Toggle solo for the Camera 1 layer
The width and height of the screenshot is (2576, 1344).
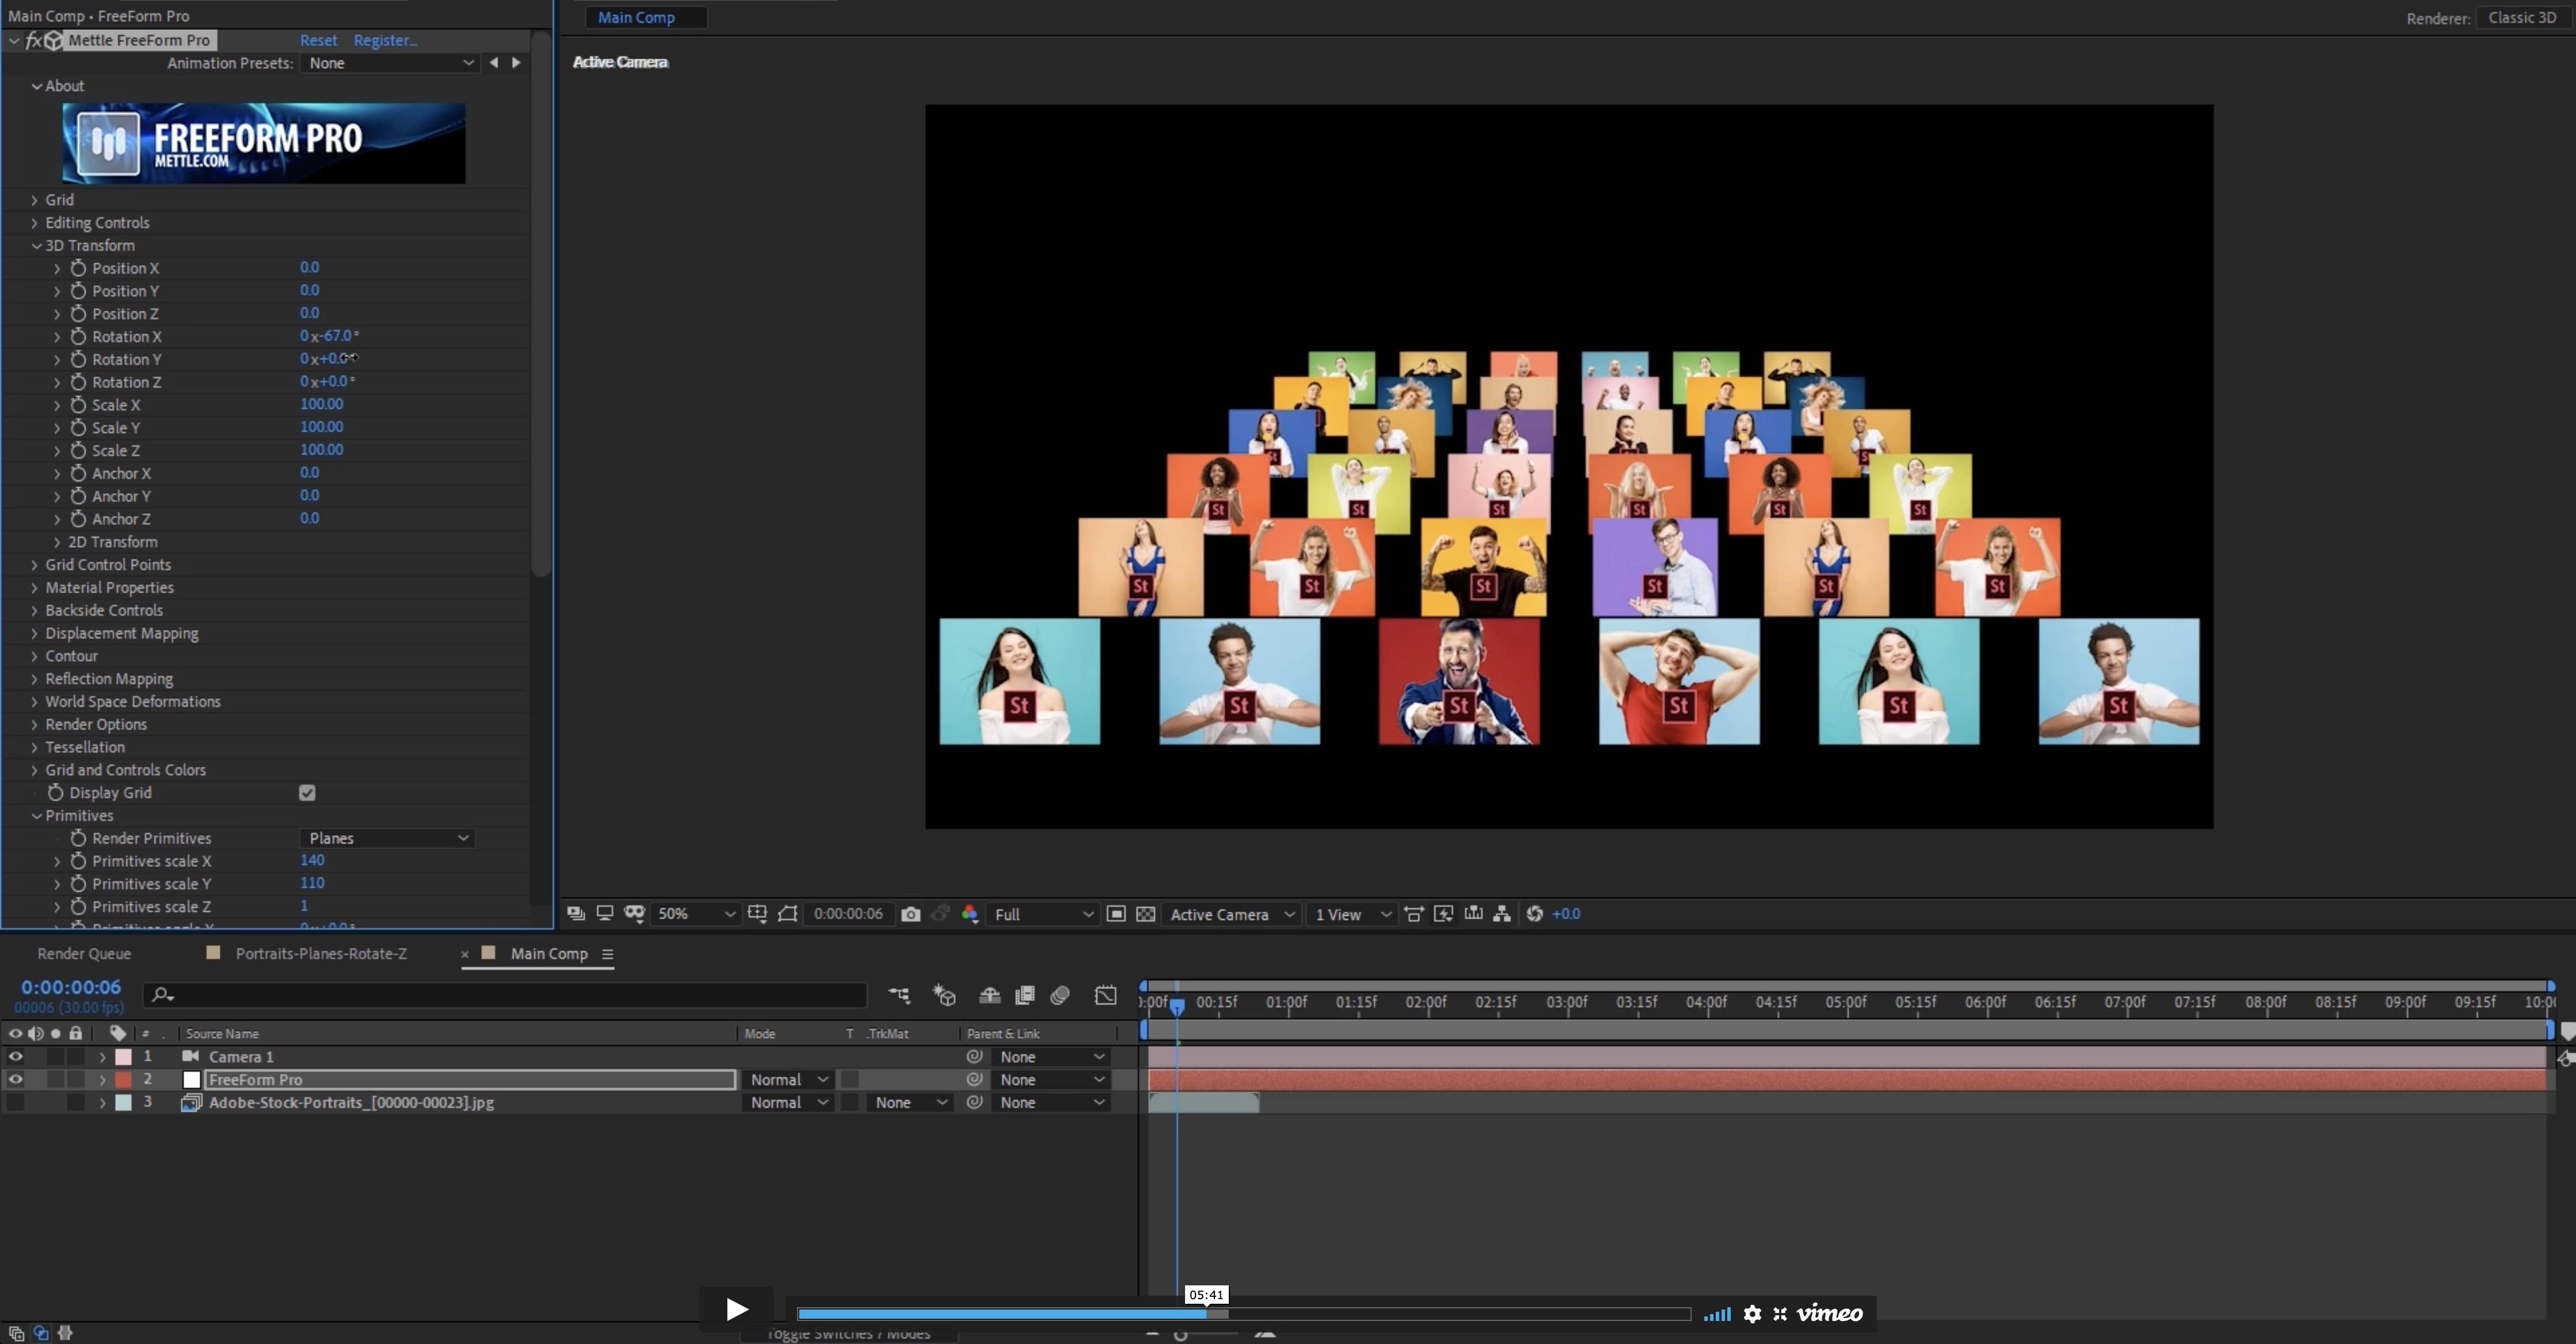[55, 1057]
